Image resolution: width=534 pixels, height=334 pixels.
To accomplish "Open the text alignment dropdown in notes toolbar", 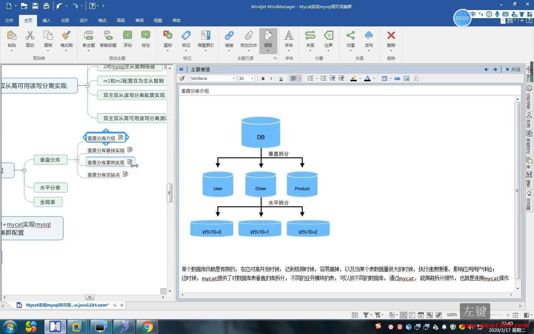I will [x=300, y=78].
